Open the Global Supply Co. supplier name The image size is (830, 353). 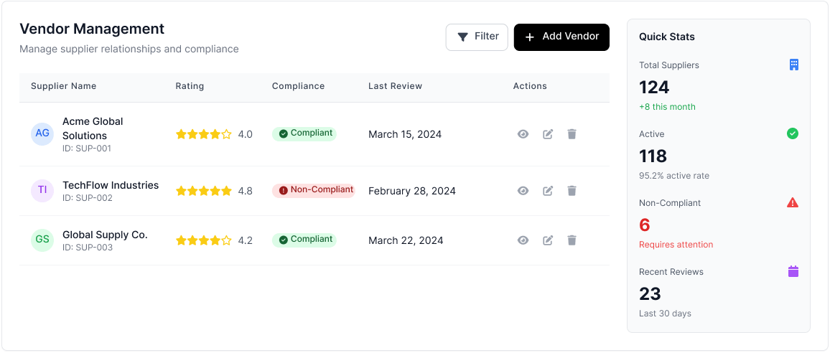(105, 235)
